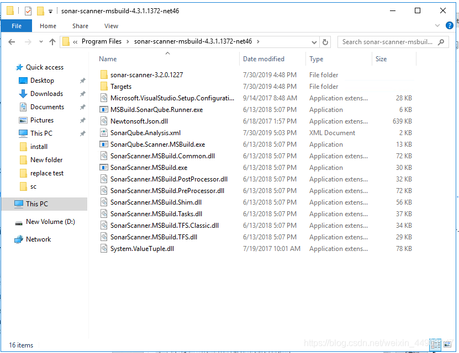Image resolution: width=459 pixels, height=353 pixels.
Task: Click the MSBuild.SonarQube.Runner.exe file icon
Action: coord(104,110)
